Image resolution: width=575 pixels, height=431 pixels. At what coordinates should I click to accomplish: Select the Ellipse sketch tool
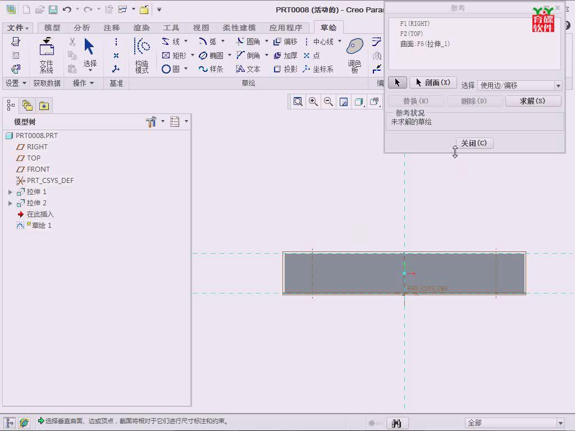[x=211, y=56]
